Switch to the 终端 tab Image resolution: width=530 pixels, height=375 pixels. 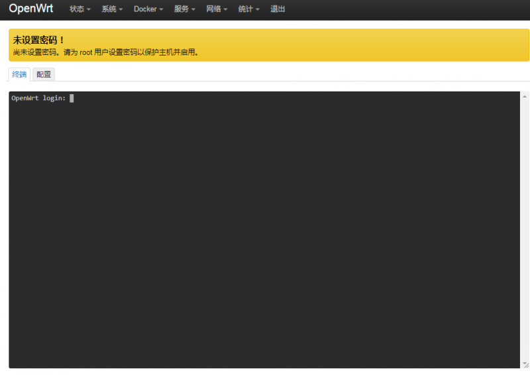point(19,74)
